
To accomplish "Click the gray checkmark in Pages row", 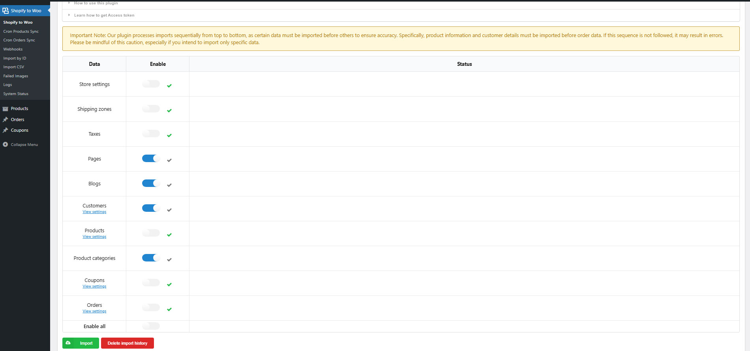I will point(169,160).
